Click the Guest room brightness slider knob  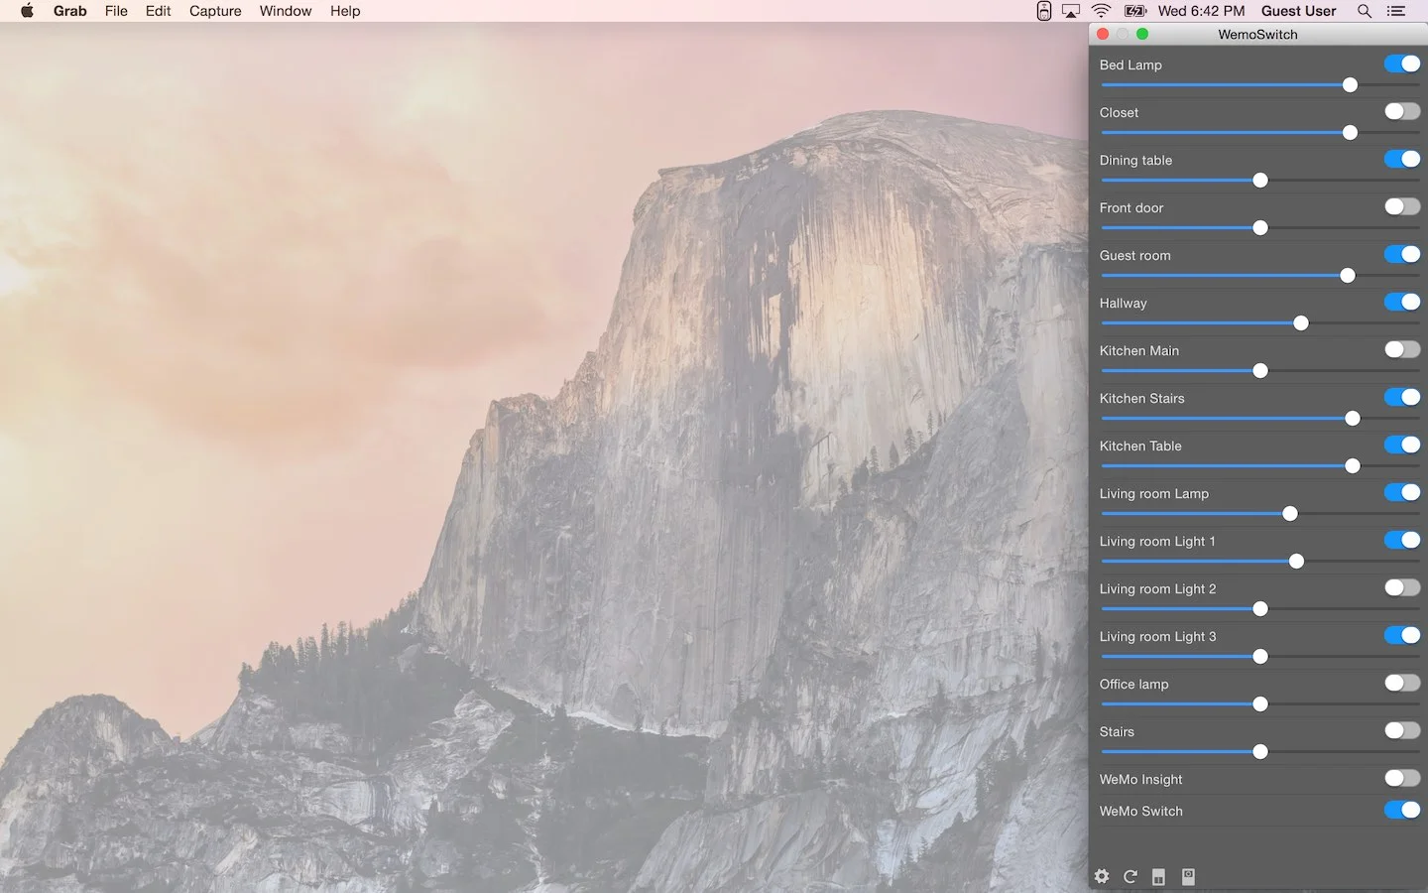click(1348, 276)
